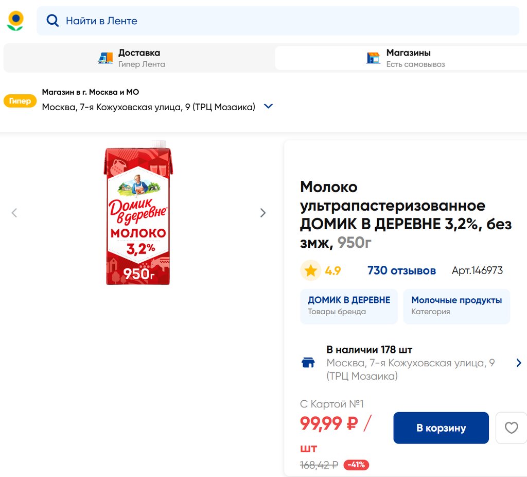Open the 730 отзывов reviews link

click(401, 270)
